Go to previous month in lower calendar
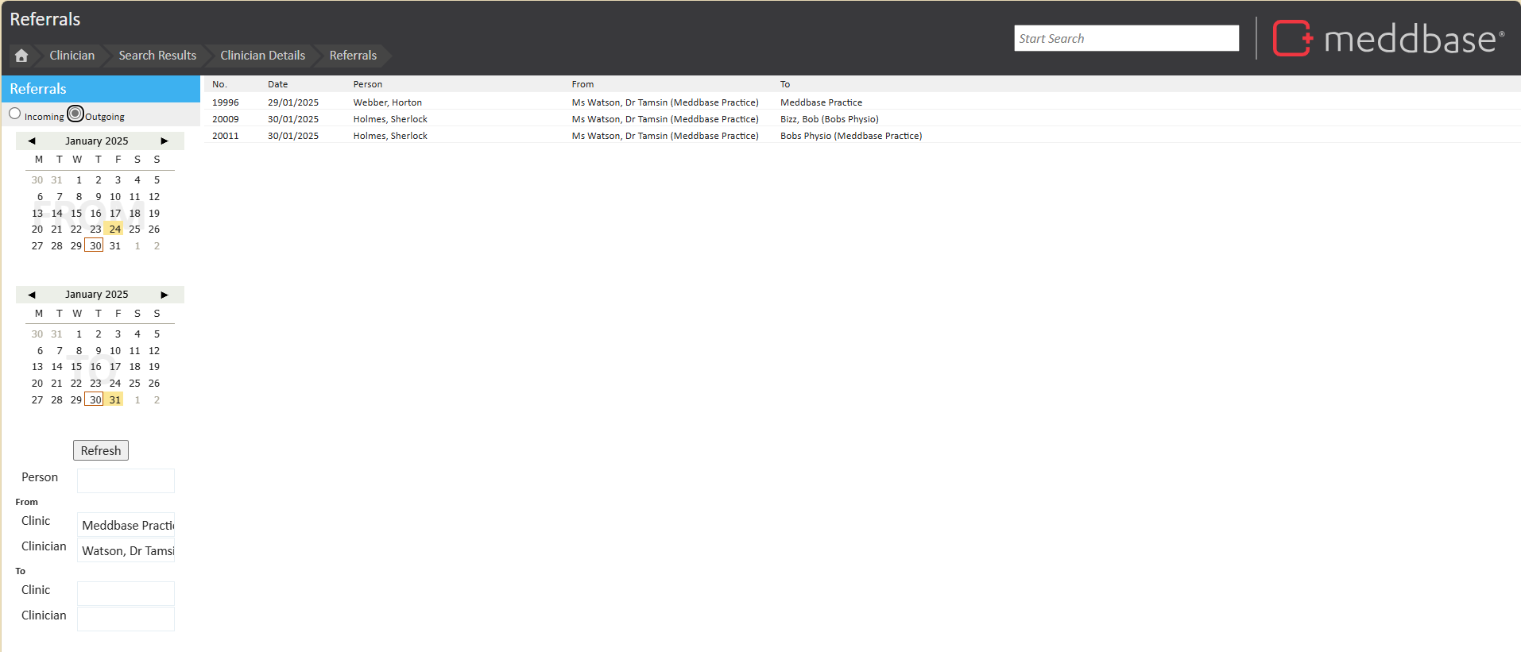 point(32,295)
